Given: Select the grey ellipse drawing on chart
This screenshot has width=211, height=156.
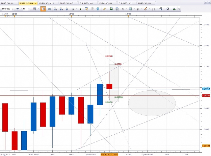Looking at the screenshot, I should point(152,103).
